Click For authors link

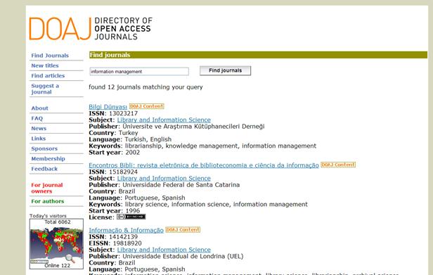click(48, 201)
